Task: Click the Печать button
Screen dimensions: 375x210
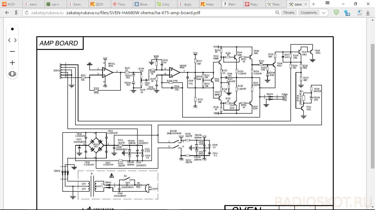Action: (289, 13)
